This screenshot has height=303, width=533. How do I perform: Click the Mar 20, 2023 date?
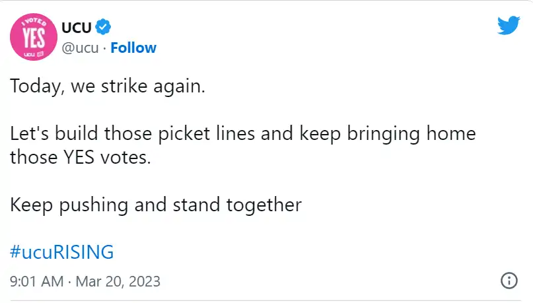(118, 281)
